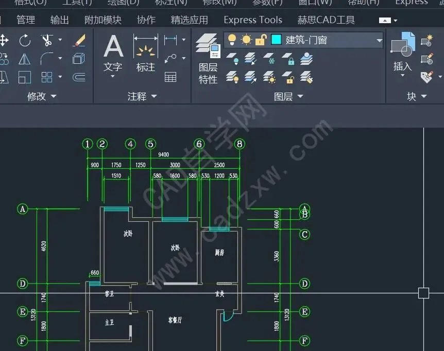Open the 插入 insert dropdown arrow
The width and height of the screenshot is (444, 351).
coord(403,76)
